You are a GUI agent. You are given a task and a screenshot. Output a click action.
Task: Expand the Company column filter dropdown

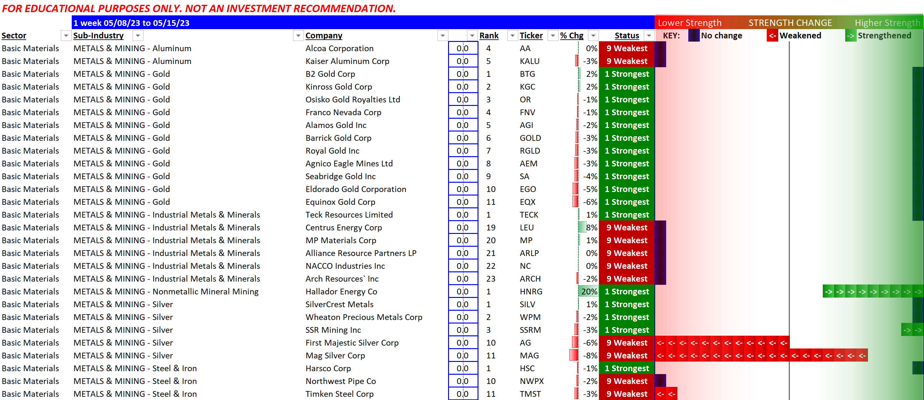[x=443, y=36]
